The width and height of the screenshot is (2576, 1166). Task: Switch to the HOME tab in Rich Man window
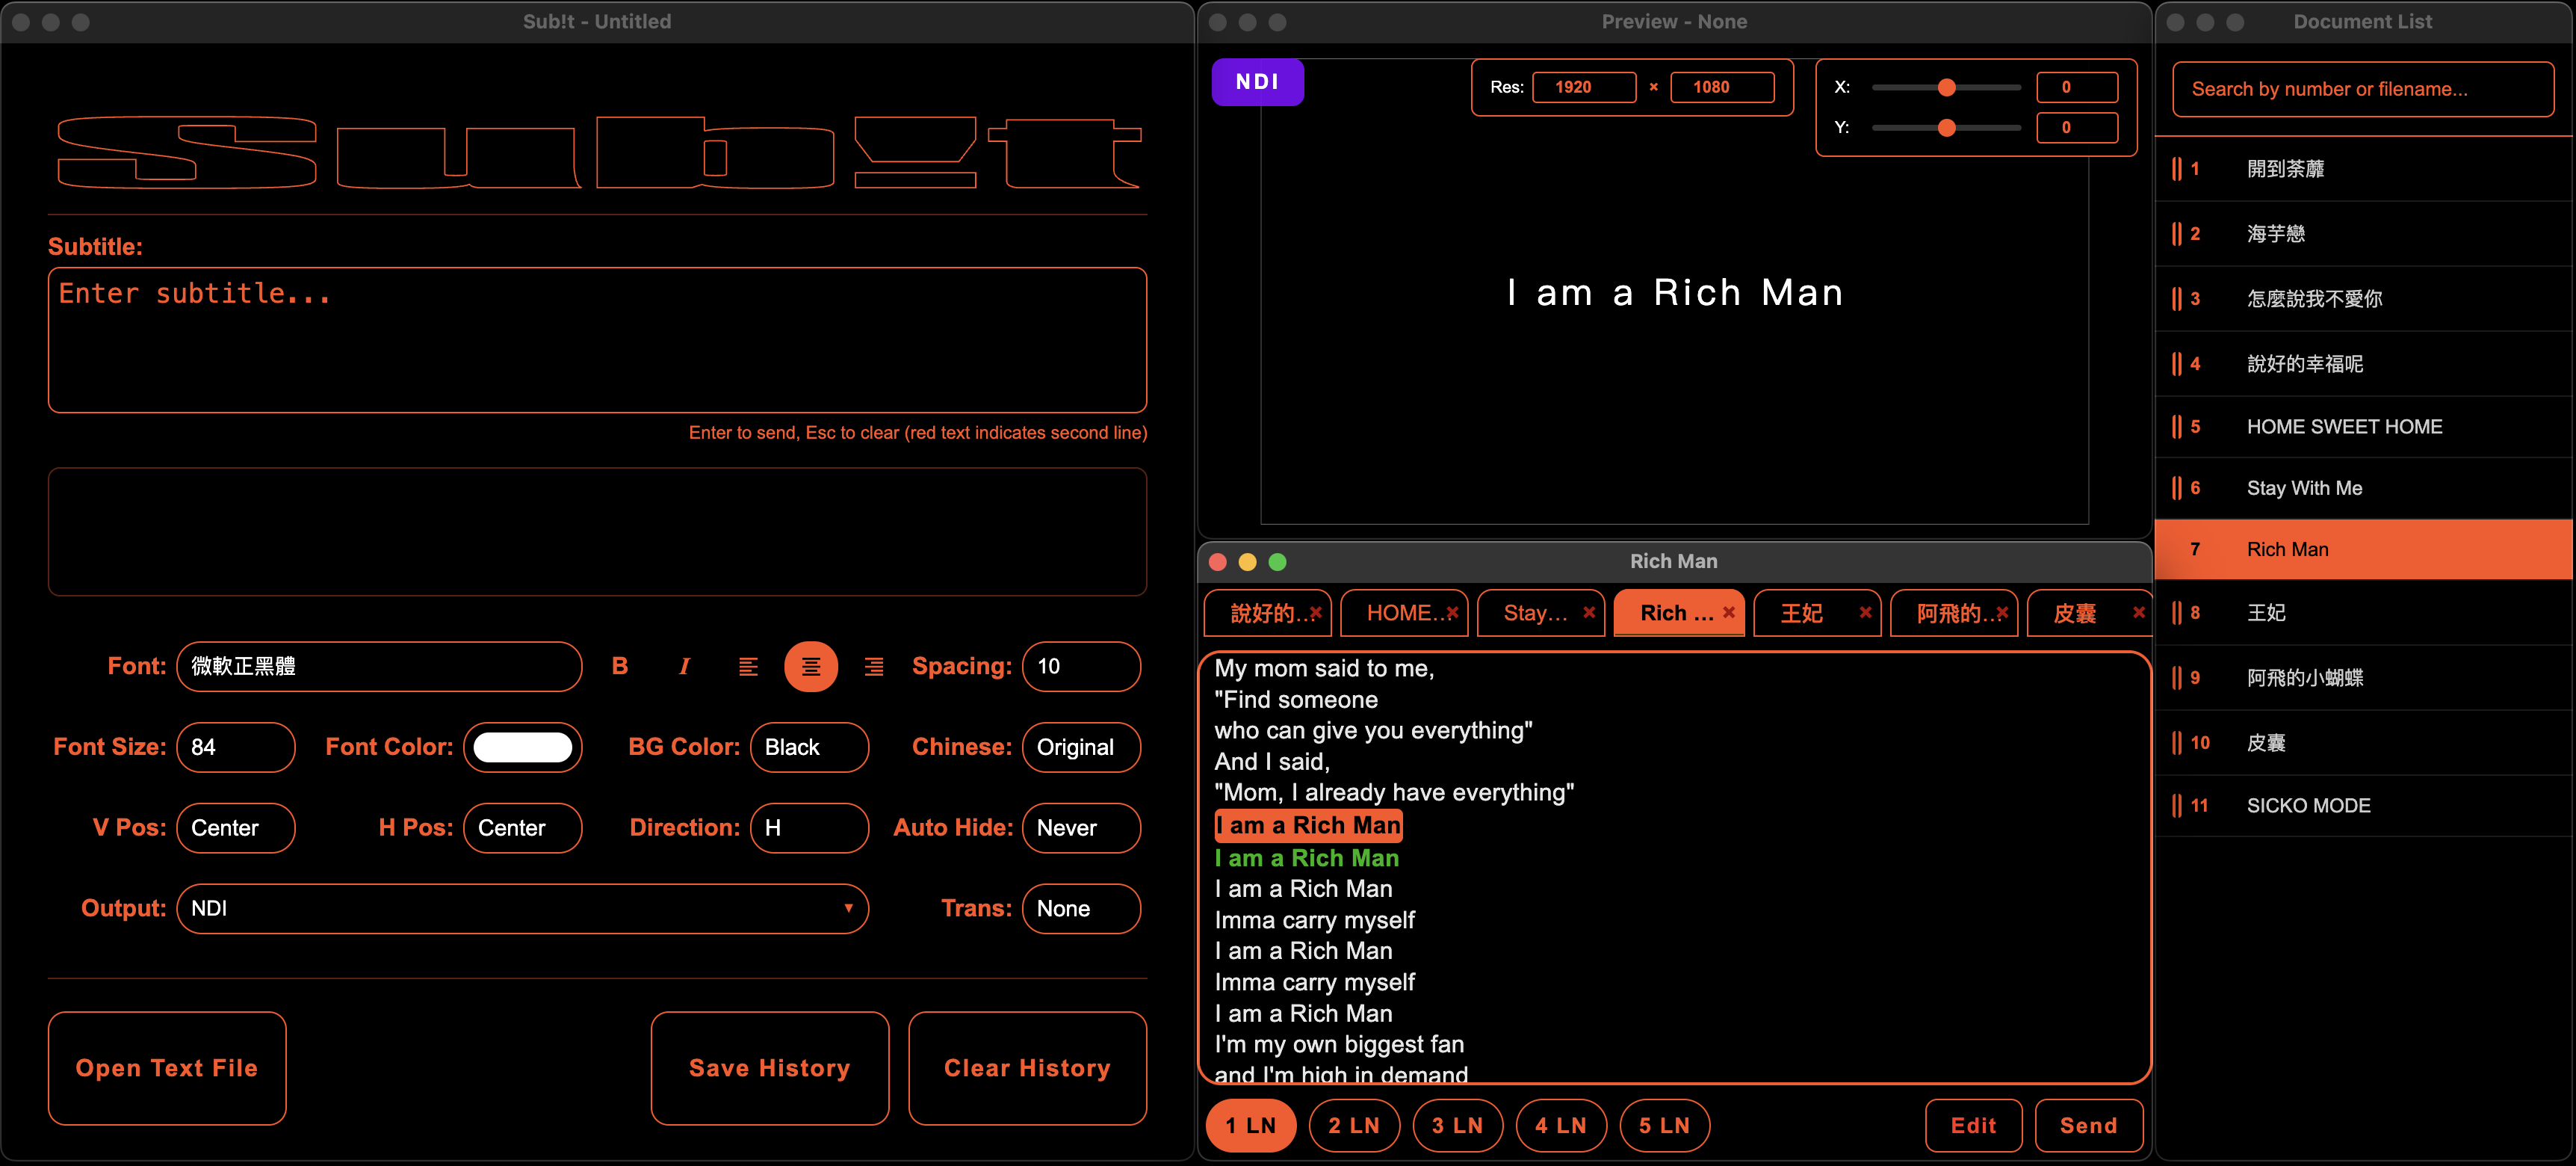point(1400,613)
